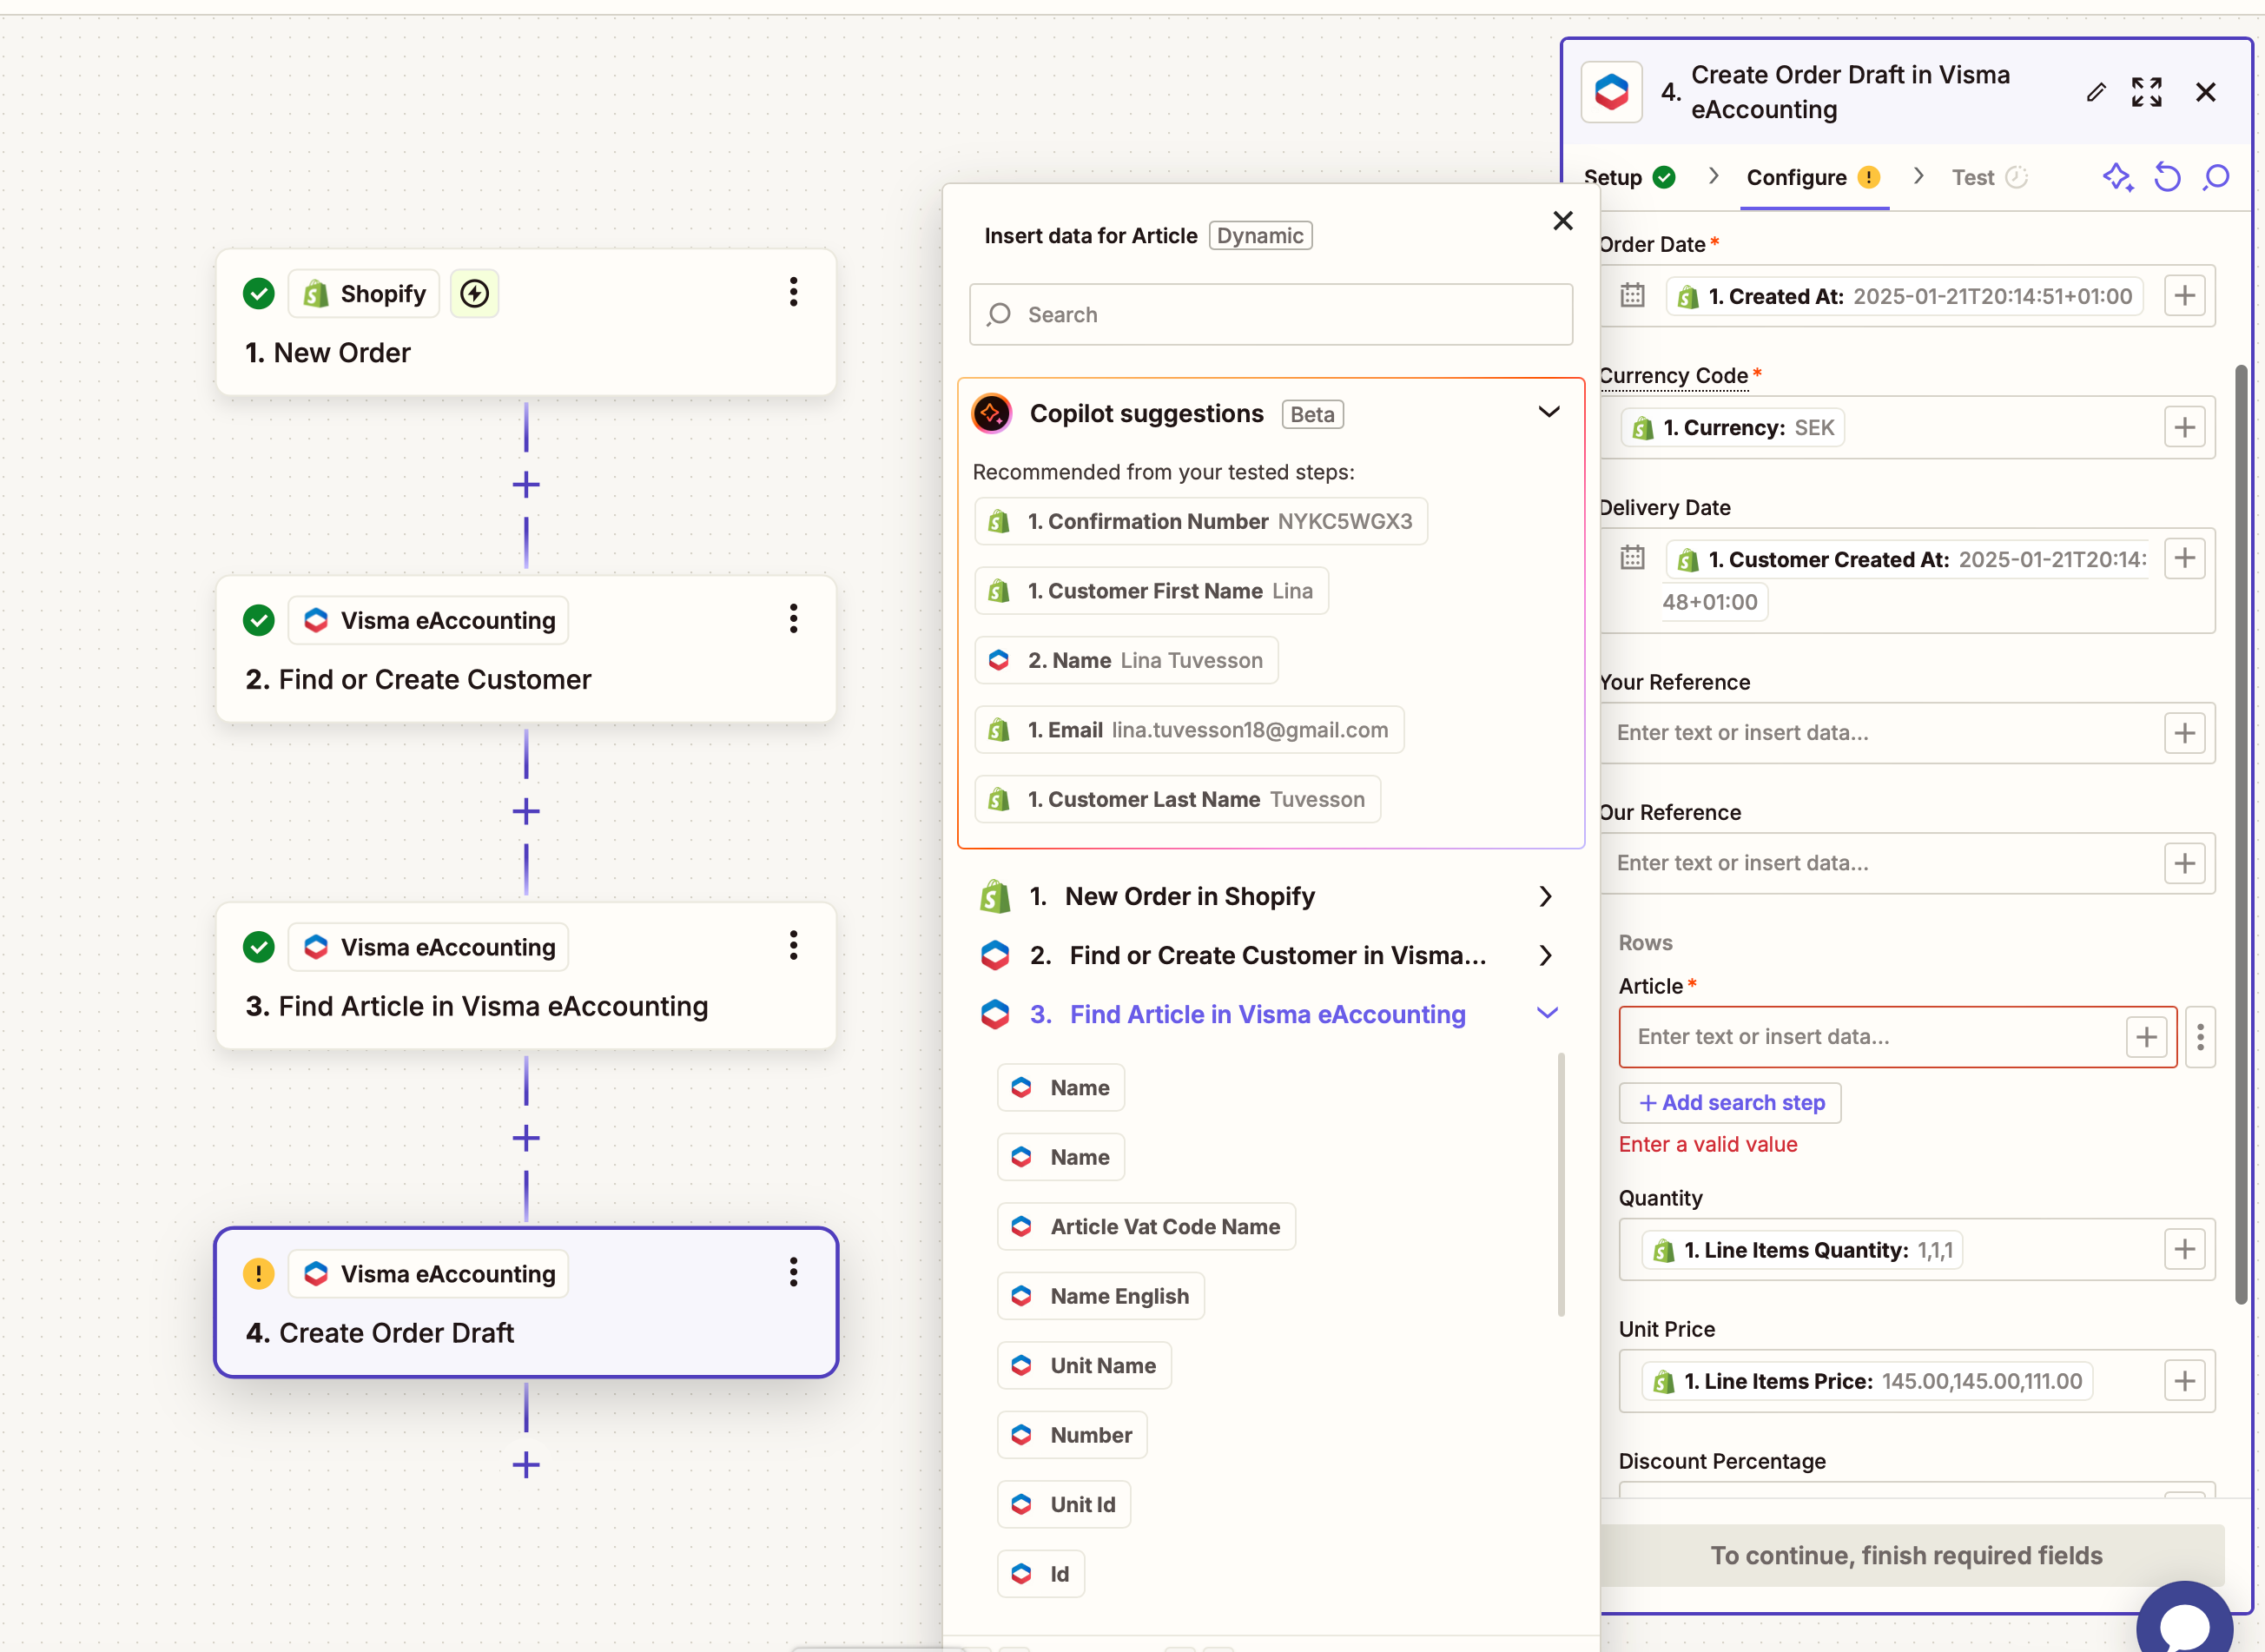The height and width of the screenshot is (1652, 2265).
Task: Close the Create Order Draft panel
Action: click(x=2205, y=92)
